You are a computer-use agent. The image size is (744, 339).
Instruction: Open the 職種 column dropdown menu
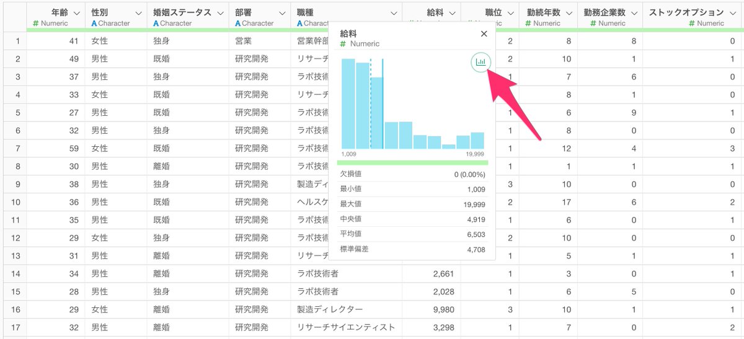(394, 13)
